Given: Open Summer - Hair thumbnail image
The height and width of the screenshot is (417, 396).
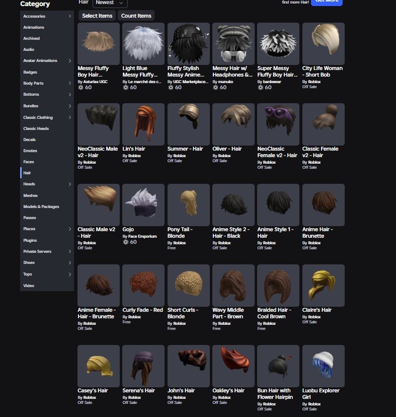Looking at the screenshot, I should (188, 124).
